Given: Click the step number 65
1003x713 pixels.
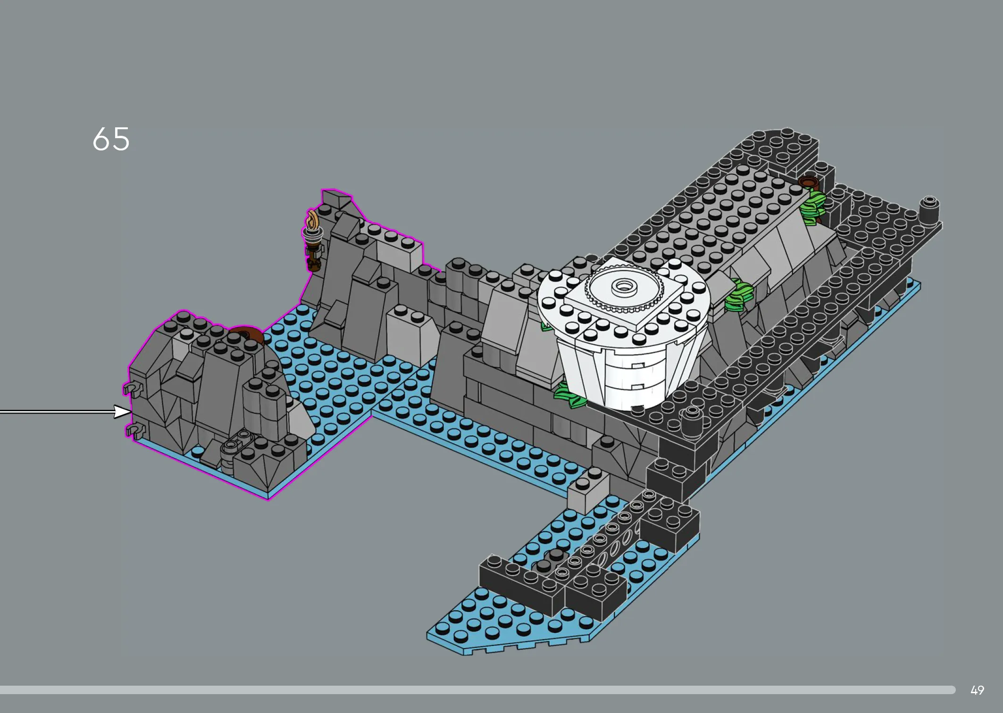Looking at the screenshot, I should [111, 139].
